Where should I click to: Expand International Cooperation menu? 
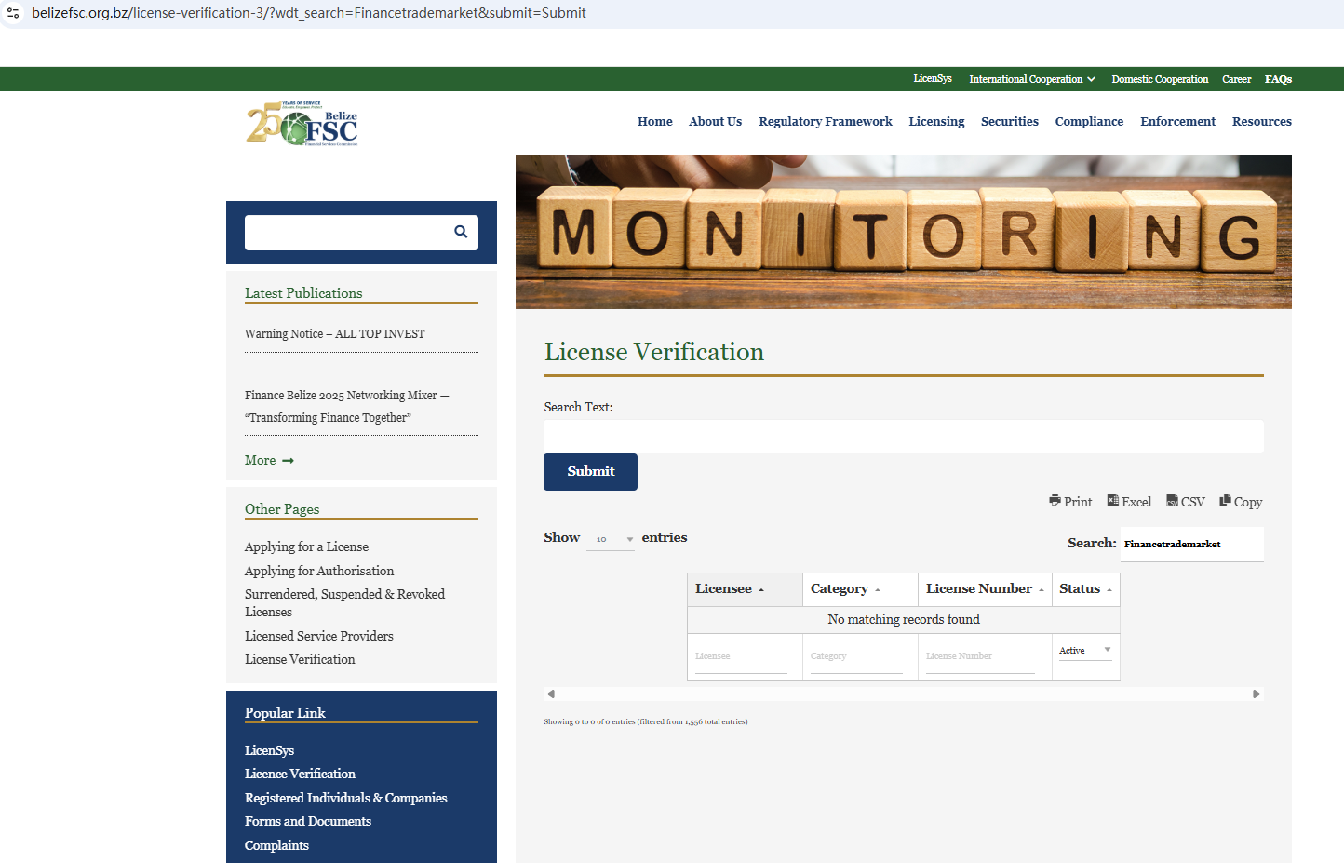pos(1031,79)
